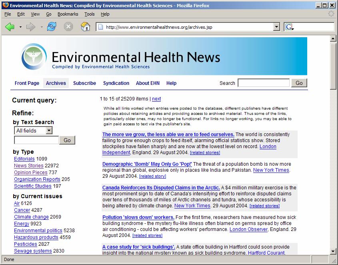Screen dimensions: 338x265
Task: Click the page's vertical scrollbar down arrow
Action: click(x=333, y=251)
